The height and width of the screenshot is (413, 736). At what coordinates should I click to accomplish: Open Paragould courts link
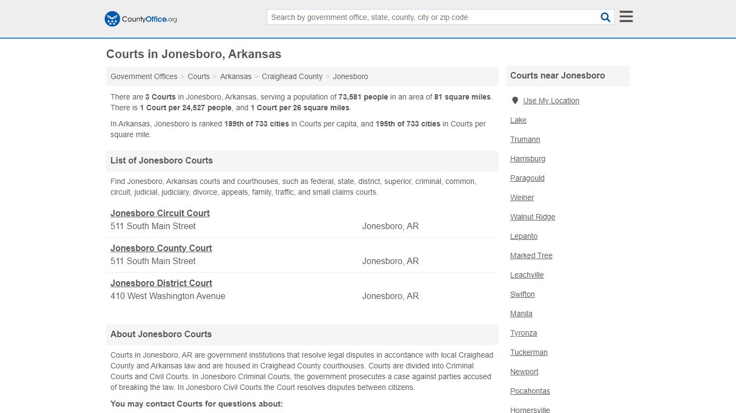pos(527,178)
